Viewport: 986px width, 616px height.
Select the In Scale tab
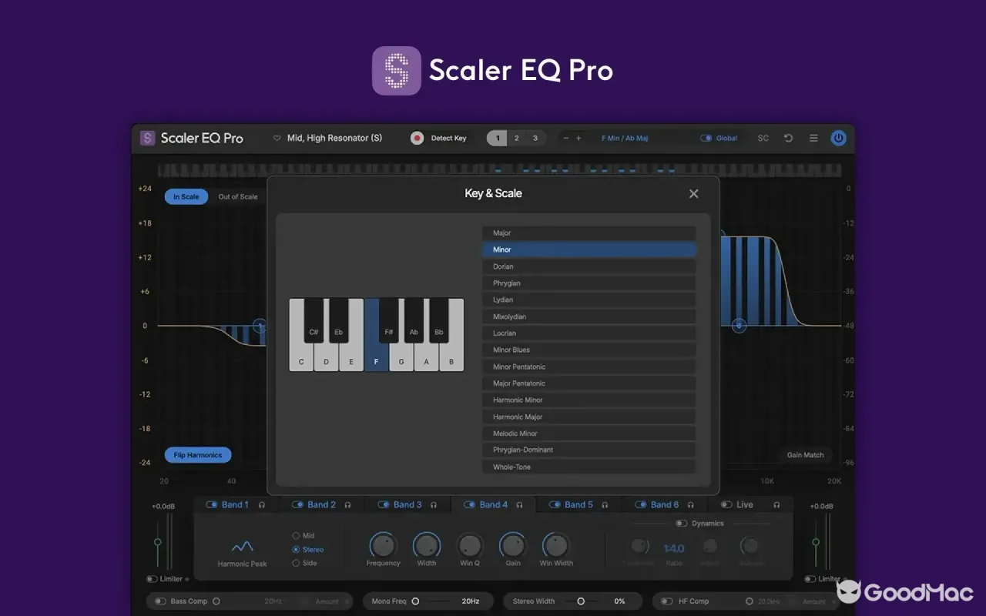click(186, 197)
